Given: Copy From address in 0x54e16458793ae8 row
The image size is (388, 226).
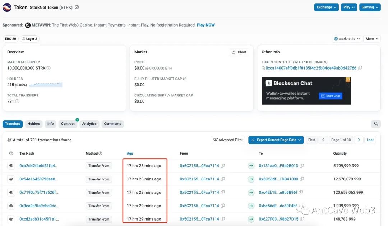Looking at the screenshot, I should (223, 179).
